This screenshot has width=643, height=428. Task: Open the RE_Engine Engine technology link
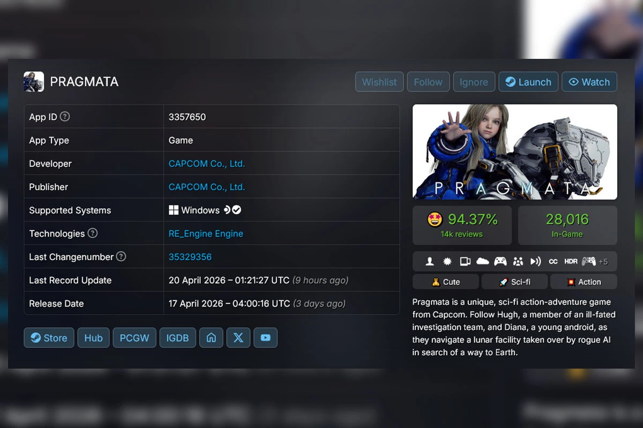pos(206,234)
